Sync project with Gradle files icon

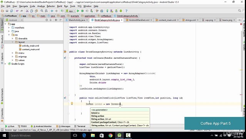tap(107, 11)
